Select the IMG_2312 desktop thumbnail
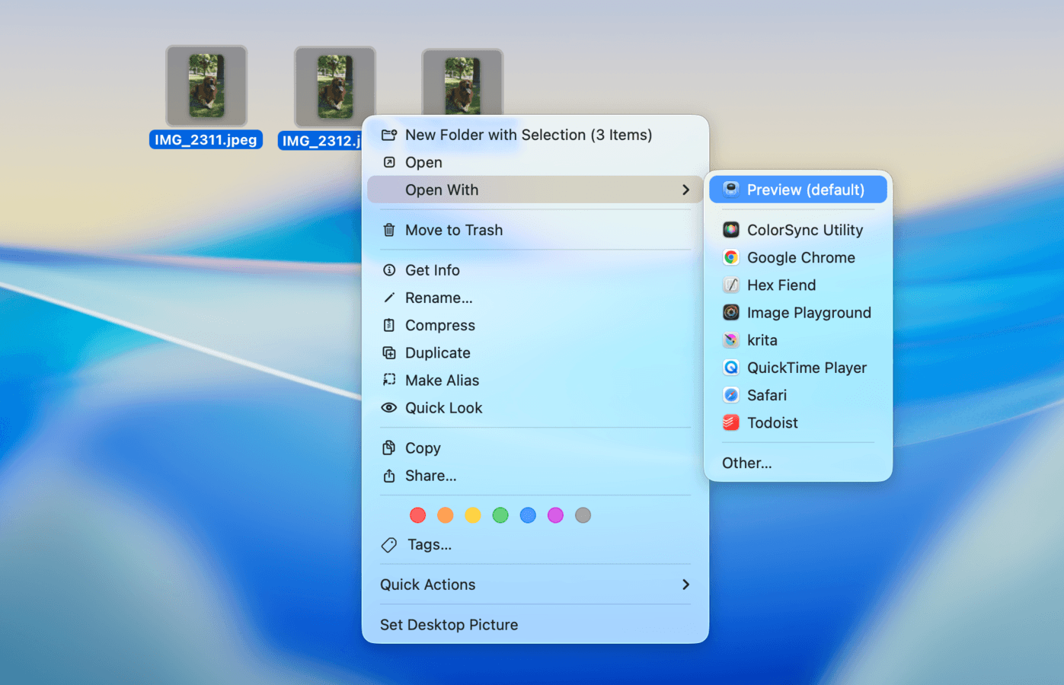The width and height of the screenshot is (1064, 685). tap(335, 86)
